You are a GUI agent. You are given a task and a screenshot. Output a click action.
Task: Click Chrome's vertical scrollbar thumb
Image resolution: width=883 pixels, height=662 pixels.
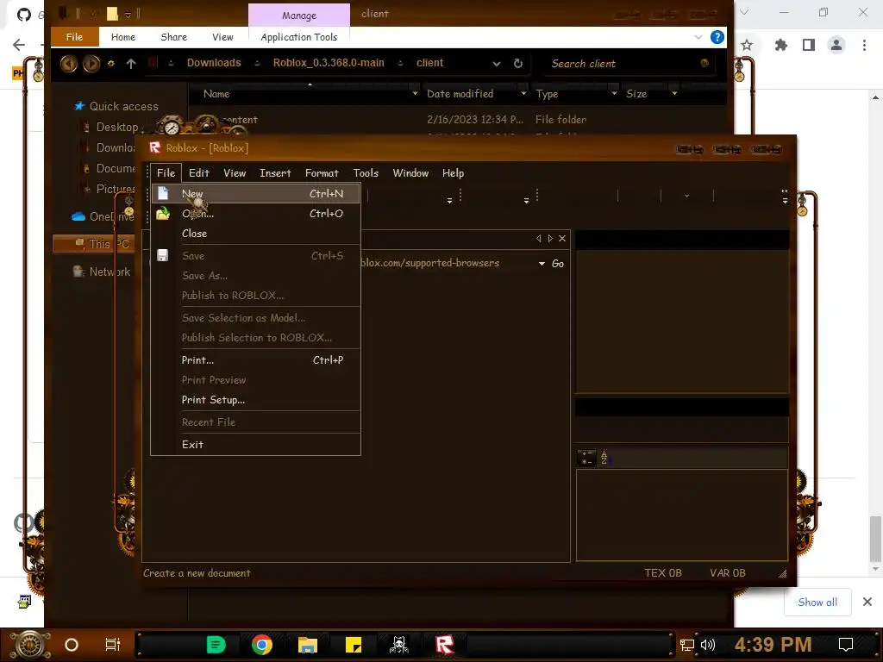(x=874, y=539)
